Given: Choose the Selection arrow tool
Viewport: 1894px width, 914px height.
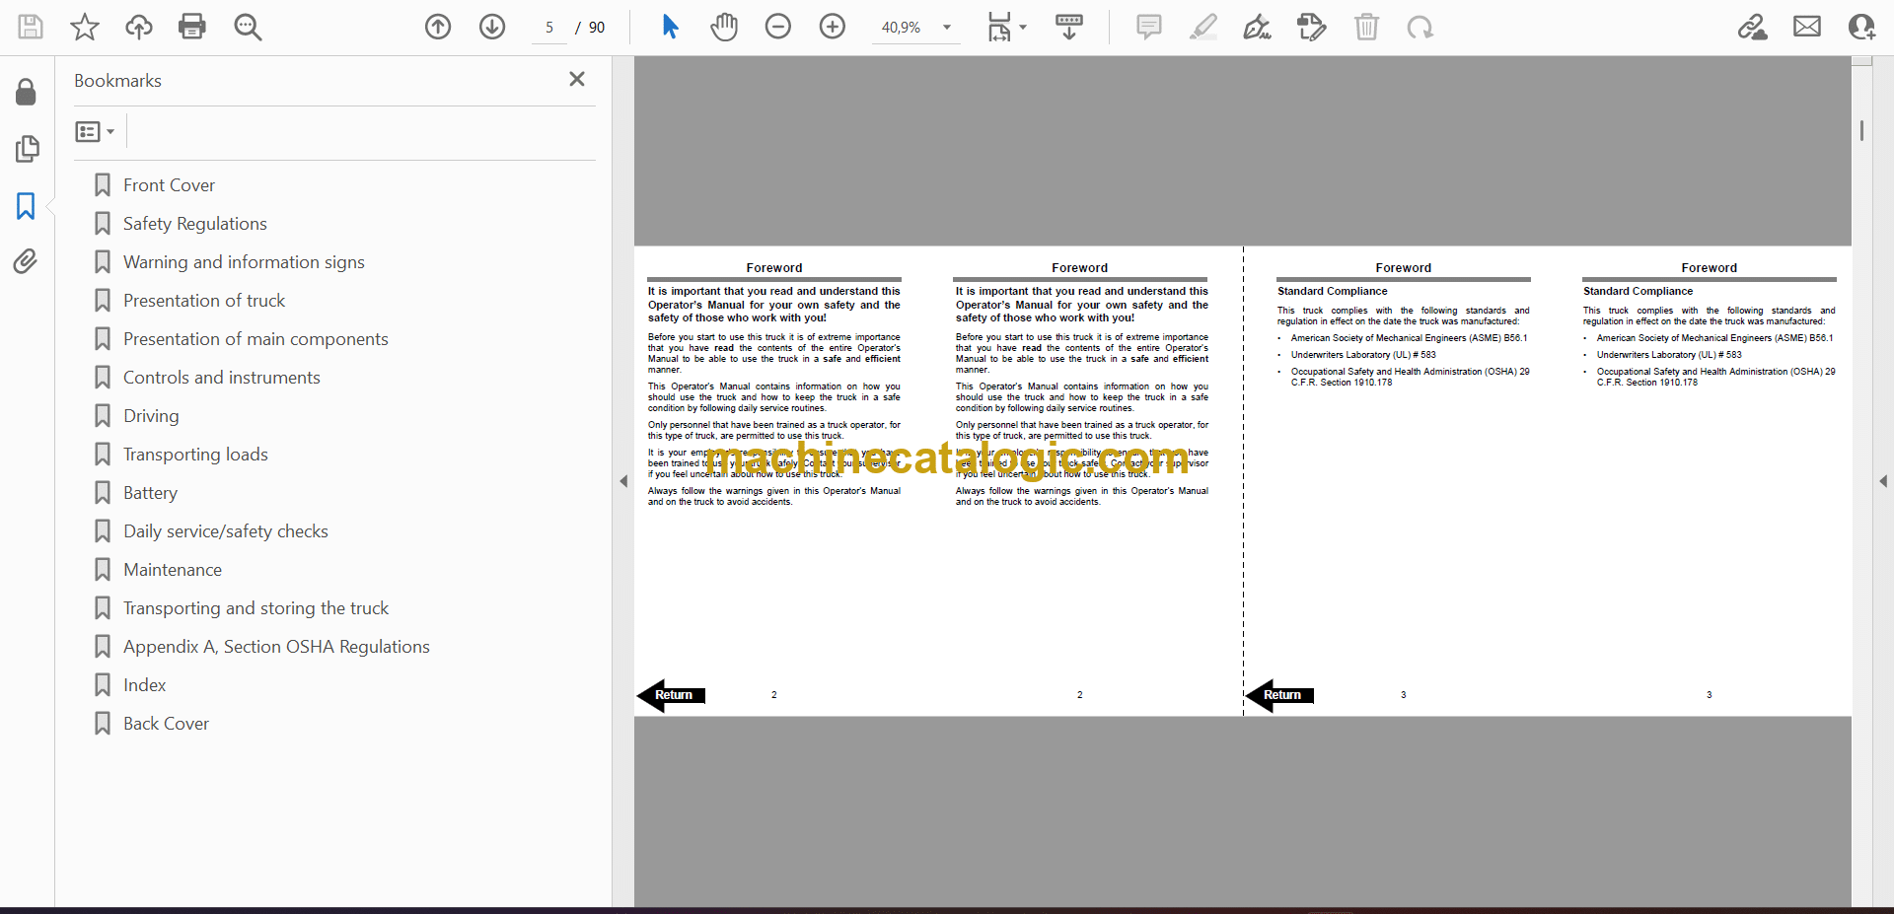Looking at the screenshot, I should (x=670, y=27).
